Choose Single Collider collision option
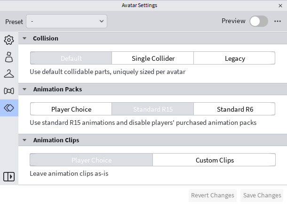Viewport: 287px width, 204px height. pos(152,58)
